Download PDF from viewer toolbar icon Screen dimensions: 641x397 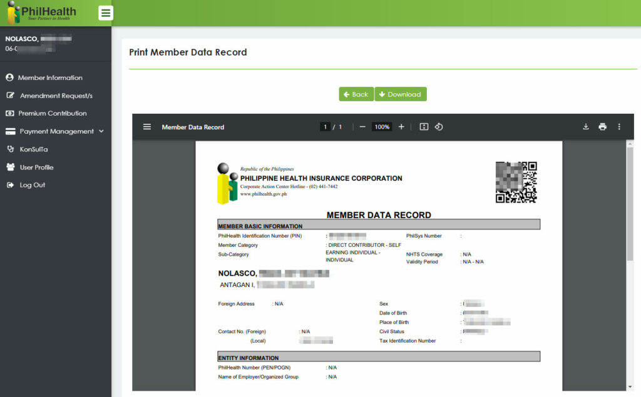coord(586,127)
